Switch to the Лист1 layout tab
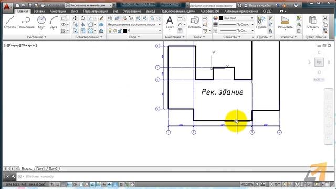 click(40, 169)
